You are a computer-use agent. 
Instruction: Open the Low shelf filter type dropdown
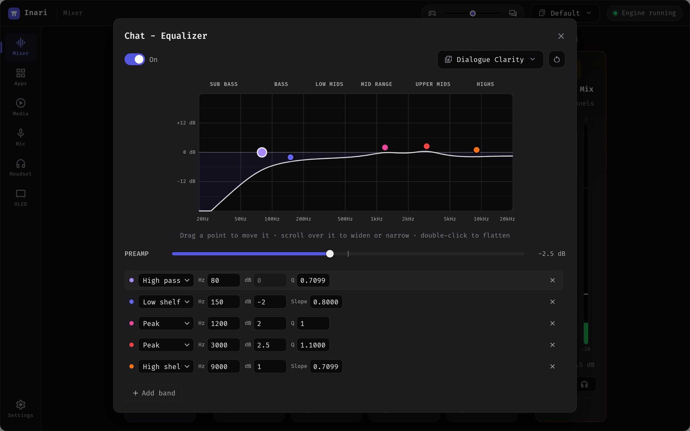[166, 302]
